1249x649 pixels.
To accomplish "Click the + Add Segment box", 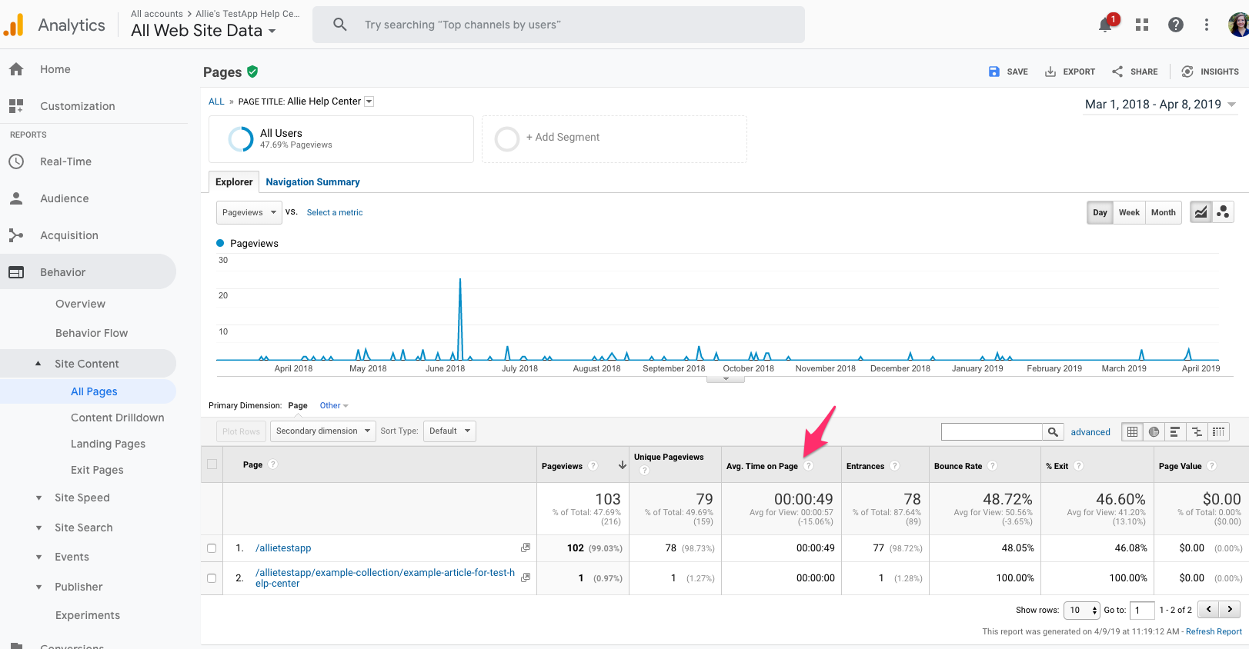I will (614, 139).
